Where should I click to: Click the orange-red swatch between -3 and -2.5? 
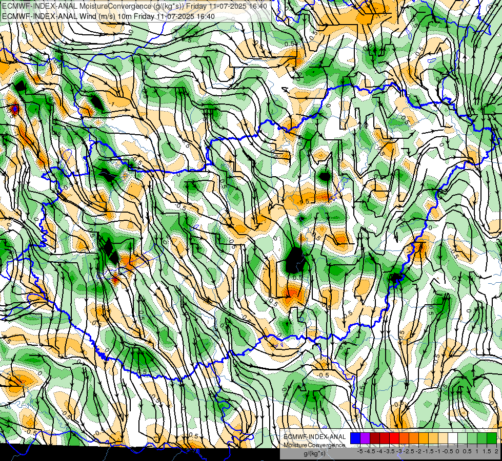[404, 438]
